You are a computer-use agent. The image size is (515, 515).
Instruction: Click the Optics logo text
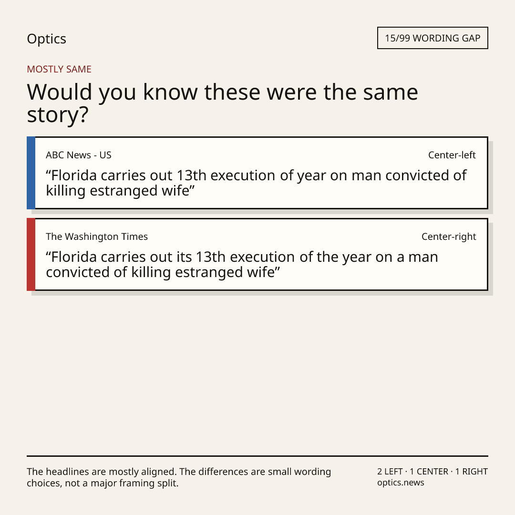coord(46,39)
